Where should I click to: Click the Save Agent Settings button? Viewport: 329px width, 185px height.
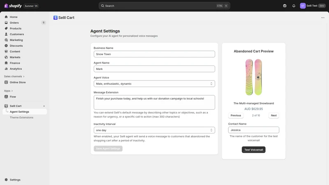click(x=108, y=148)
